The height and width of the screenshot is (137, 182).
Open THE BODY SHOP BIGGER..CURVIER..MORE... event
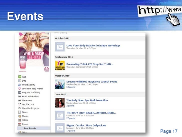(91, 113)
